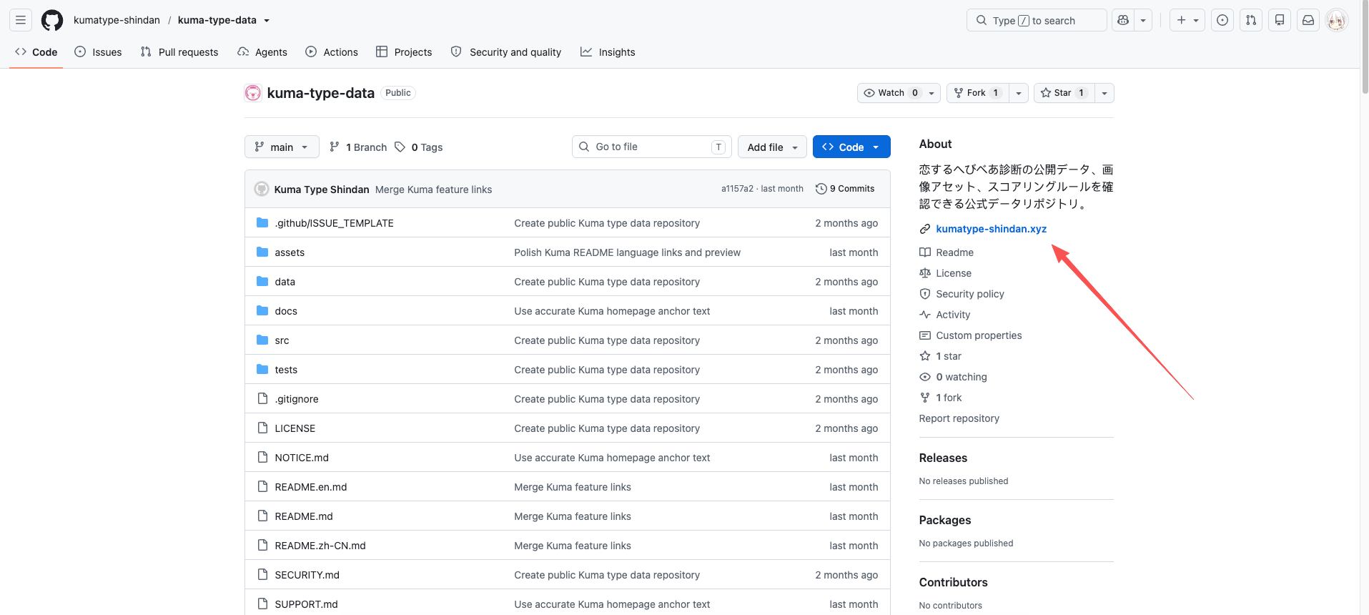Open the 1 fork link in About
Screen dimensions: 1369x615
click(941, 398)
